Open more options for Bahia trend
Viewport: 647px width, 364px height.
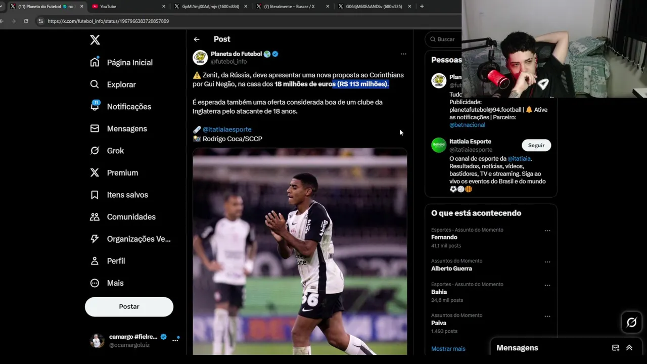[547, 286]
